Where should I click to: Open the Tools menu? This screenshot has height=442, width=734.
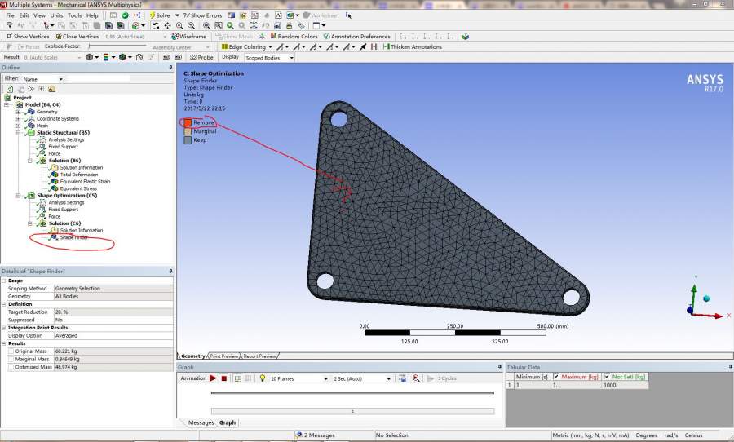click(74, 15)
